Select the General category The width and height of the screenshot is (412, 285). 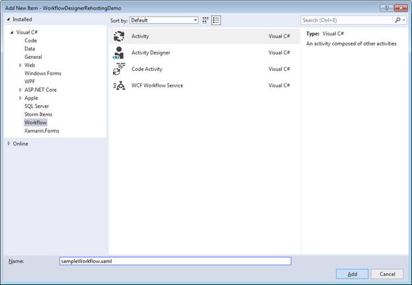33,57
